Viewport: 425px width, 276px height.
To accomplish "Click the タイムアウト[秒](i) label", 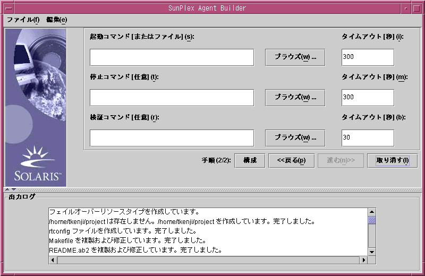I will [372, 37].
